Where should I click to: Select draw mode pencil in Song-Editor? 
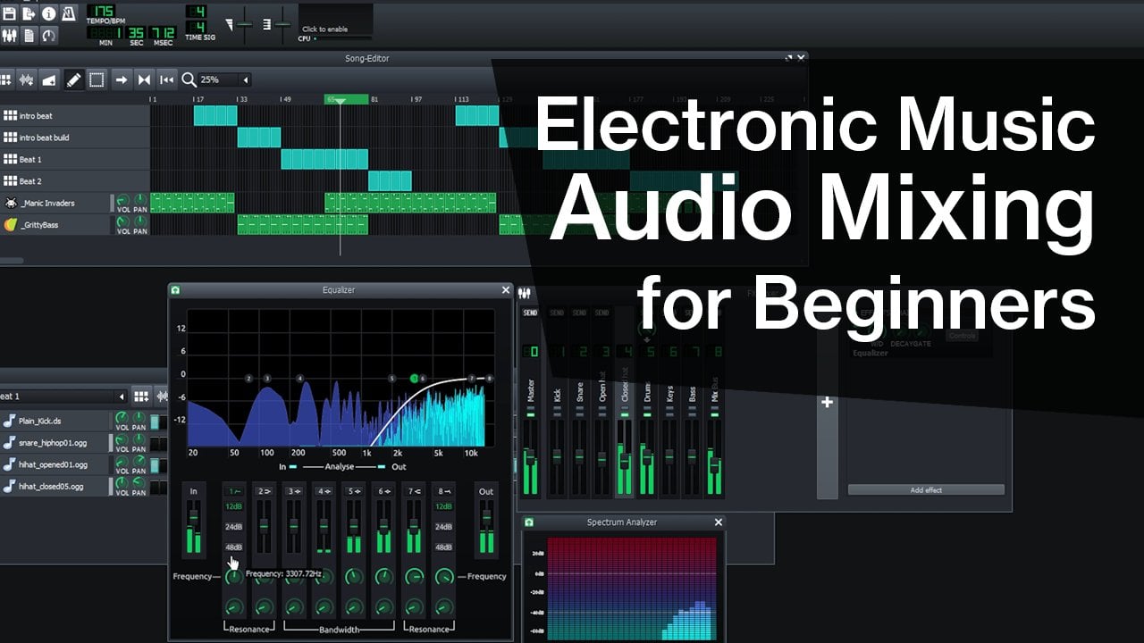click(73, 80)
